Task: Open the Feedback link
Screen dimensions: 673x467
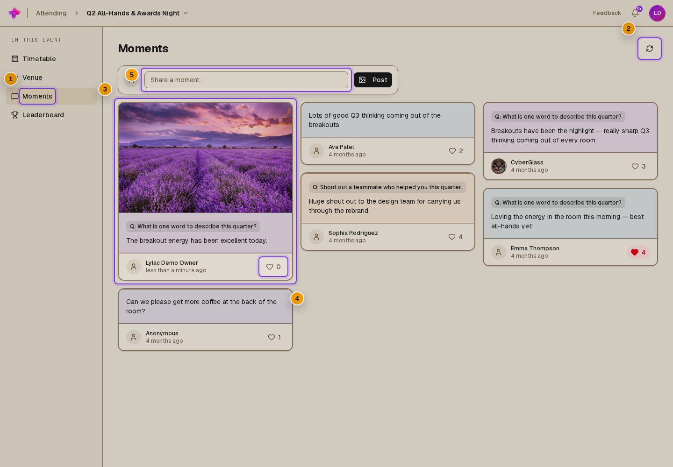Action: tap(607, 13)
